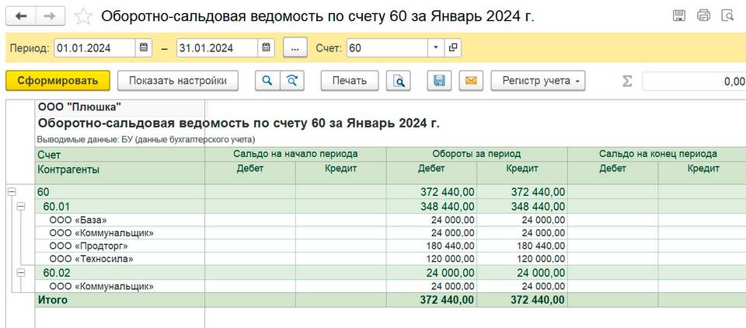Click Сальдо на начало периода header

[295, 154]
